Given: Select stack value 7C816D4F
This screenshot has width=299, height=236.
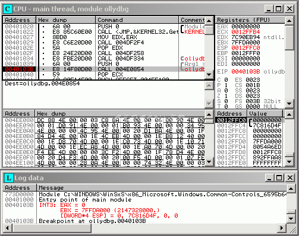Looking at the screenshot, I should pyautogui.click(x=267, y=126).
